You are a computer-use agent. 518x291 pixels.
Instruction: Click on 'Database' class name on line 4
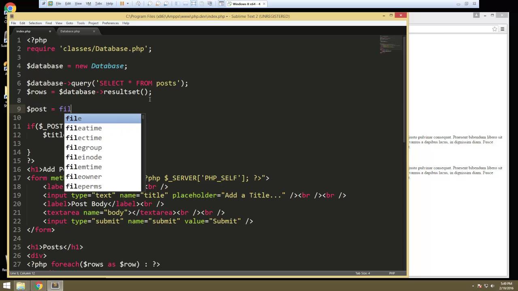click(107, 66)
